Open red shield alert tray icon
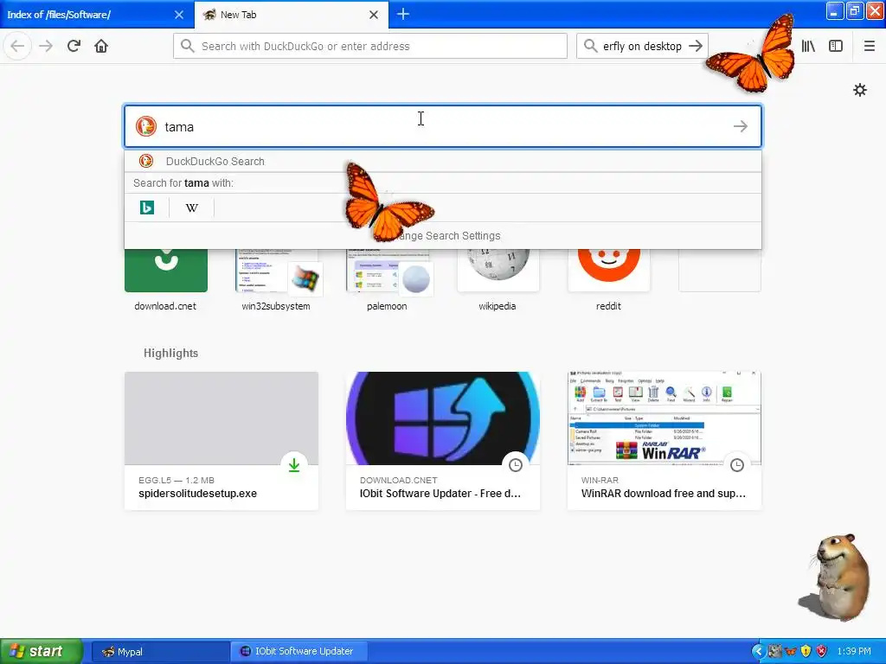Image resolution: width=886 pixels, height=664 pixels. (x=822, y=652)
